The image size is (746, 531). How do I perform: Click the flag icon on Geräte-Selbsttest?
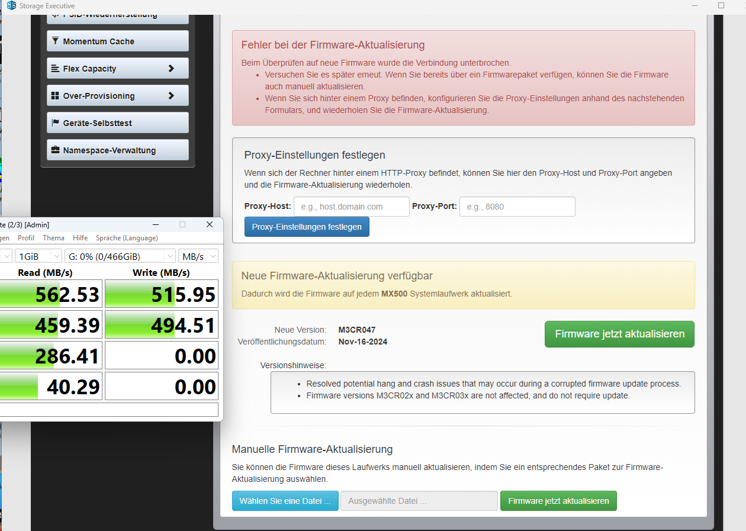point(55,123)
